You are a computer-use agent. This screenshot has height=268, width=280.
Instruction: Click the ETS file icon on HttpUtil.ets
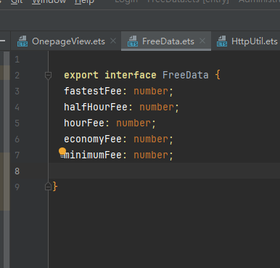[x=222, y=41]
